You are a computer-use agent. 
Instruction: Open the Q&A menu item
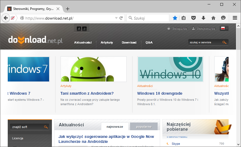pos(149,42)
